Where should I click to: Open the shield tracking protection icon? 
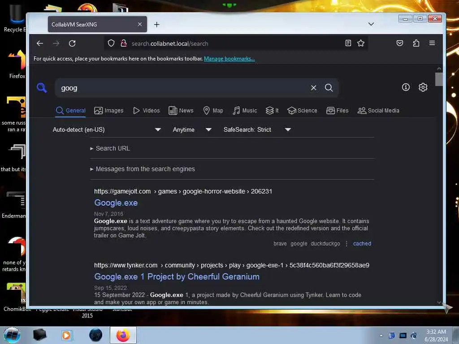111,43
